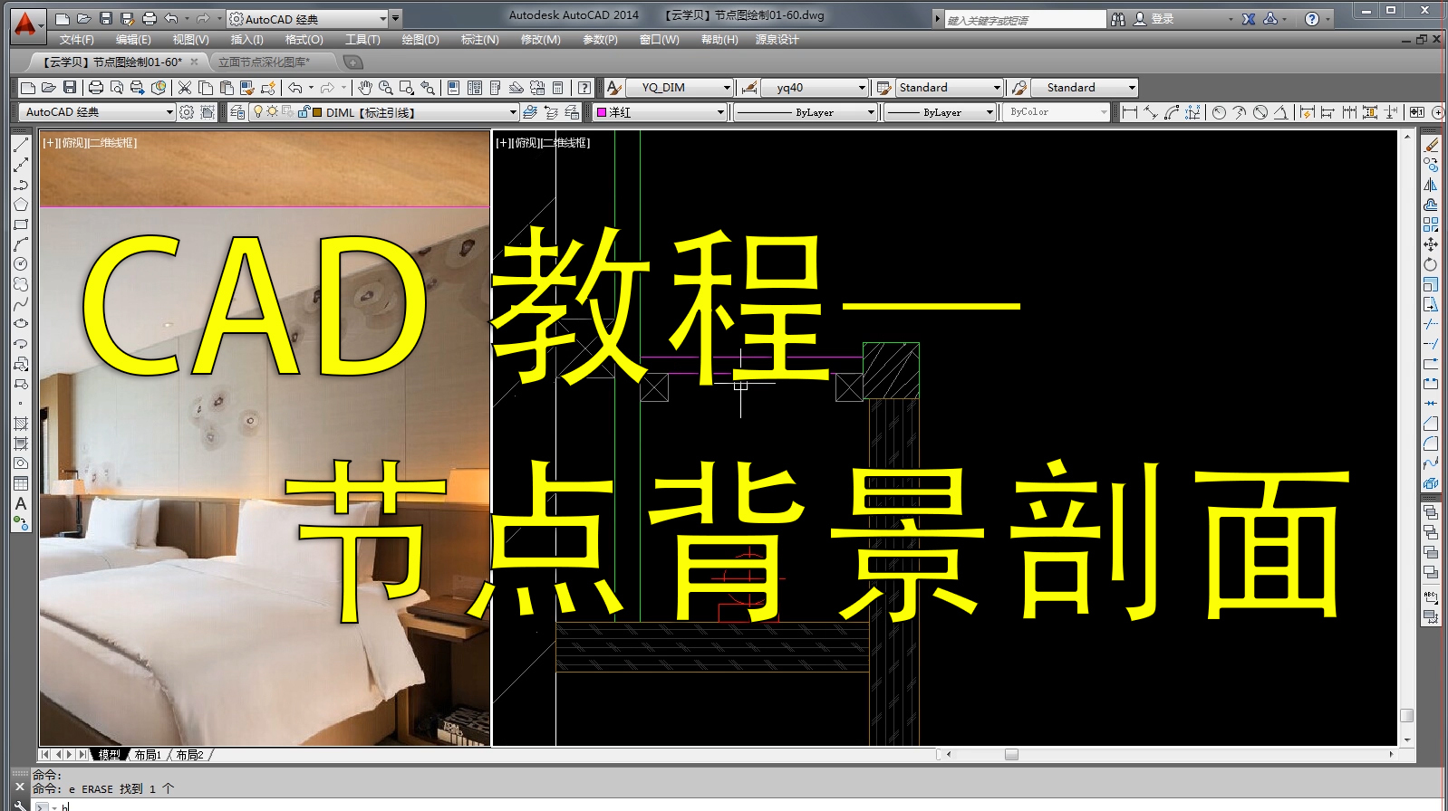
Task: Click the vertical scrollbar down arrow of drawing area
Action: click(1407, 740)
